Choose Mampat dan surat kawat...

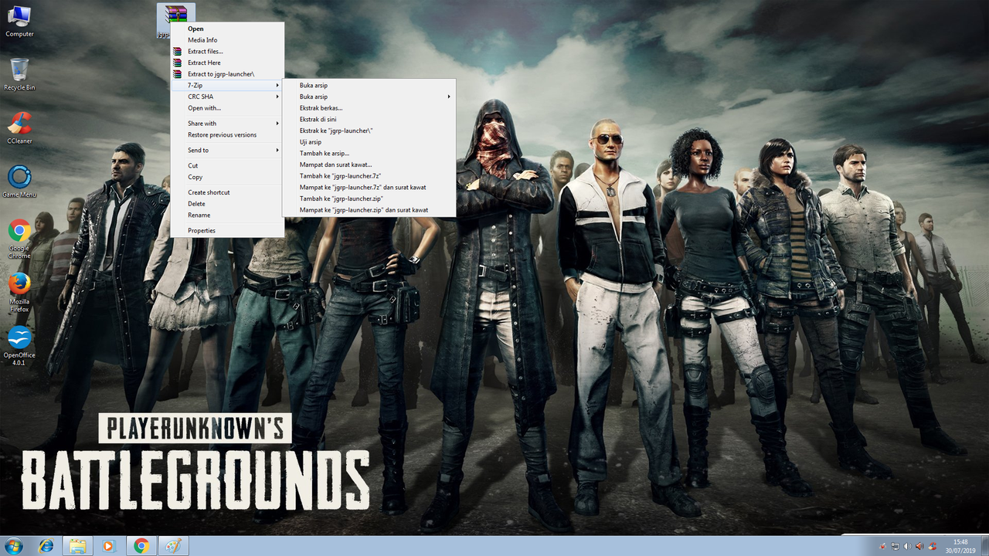(369, 164)
